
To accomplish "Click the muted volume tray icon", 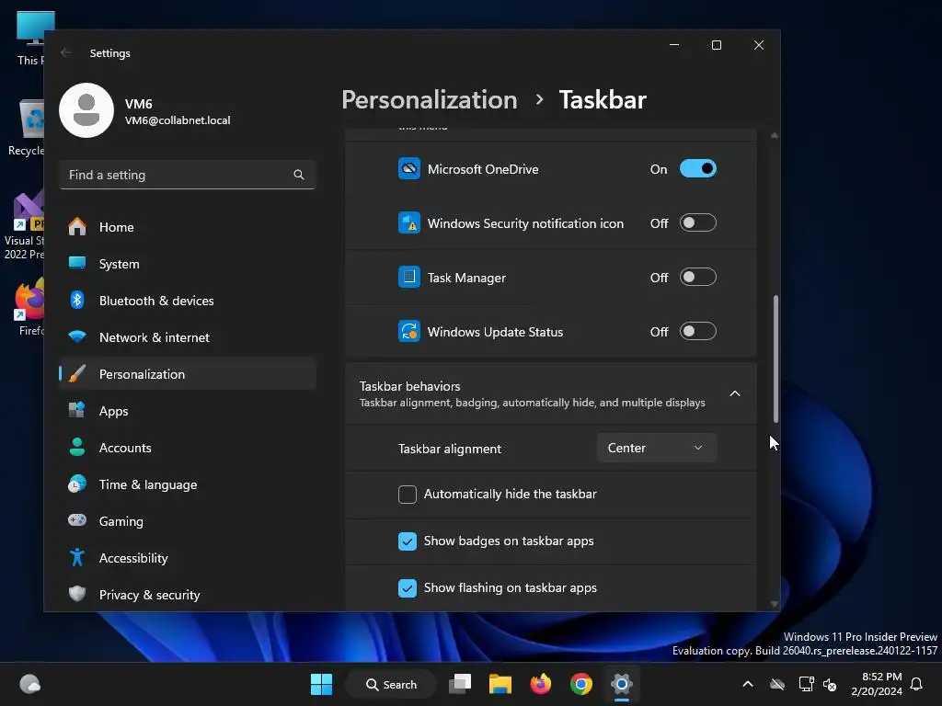I will [830, 684].
